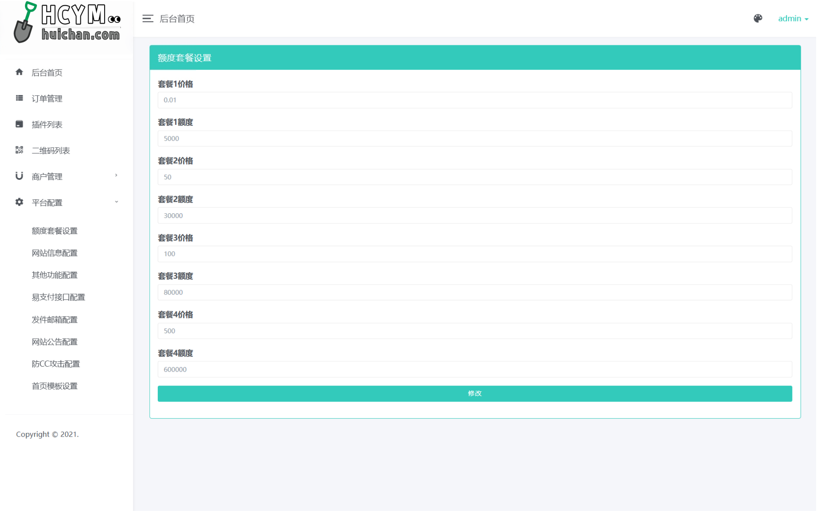Collapse the 平台配置 submenu arrow
This screenshot has width=817, height=514.
point(116,202)
